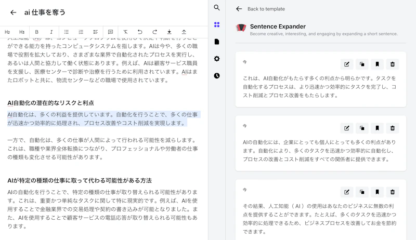Click the Back to template arrow

point(239,9)
